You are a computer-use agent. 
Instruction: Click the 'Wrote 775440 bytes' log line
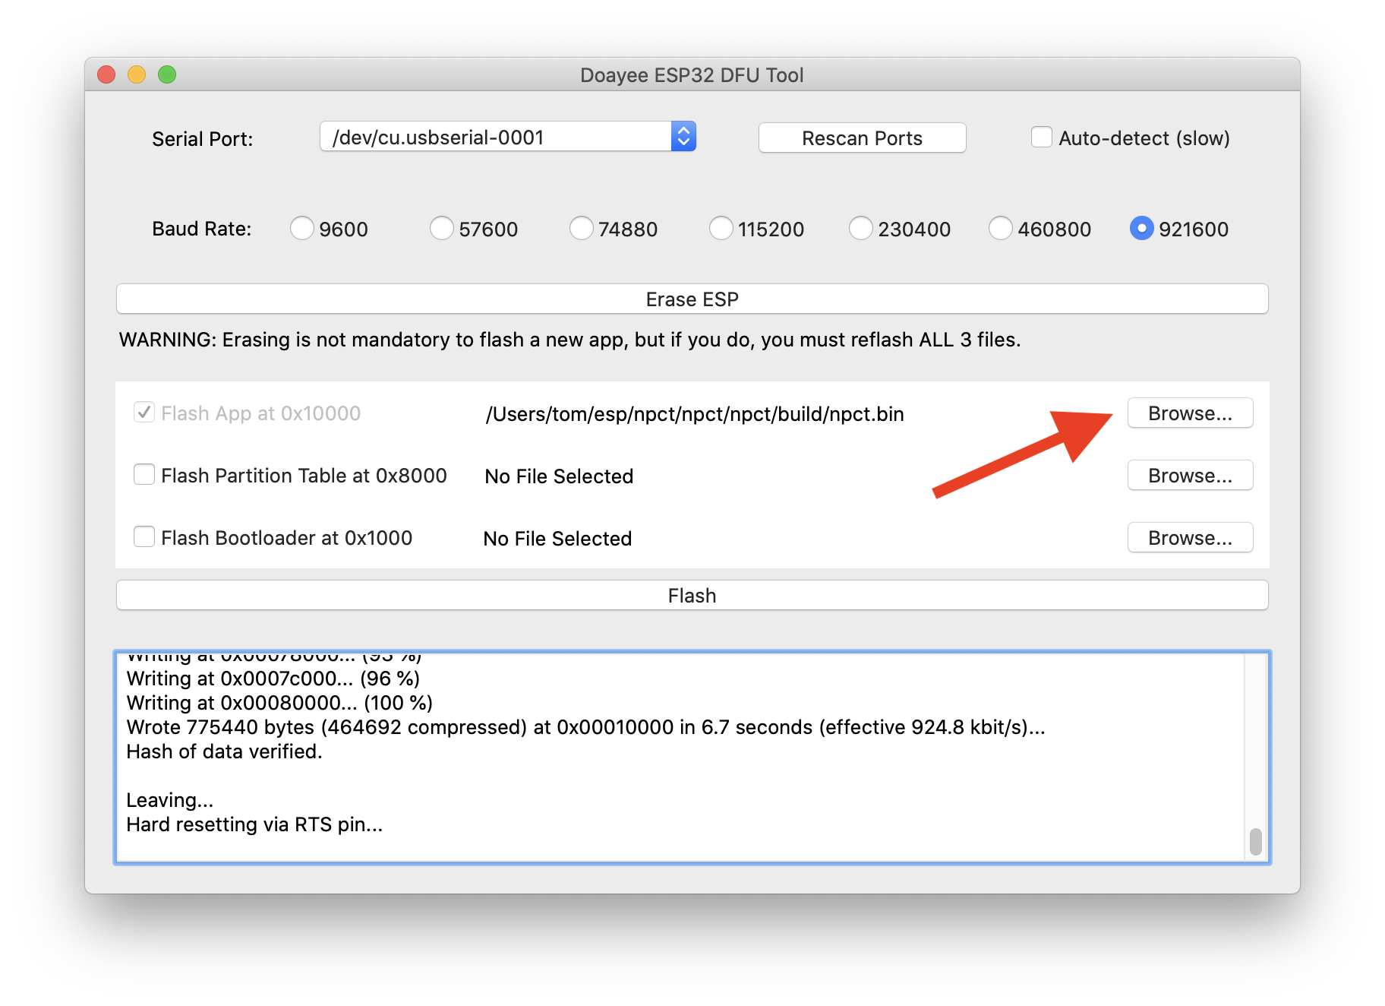[585, 727]
